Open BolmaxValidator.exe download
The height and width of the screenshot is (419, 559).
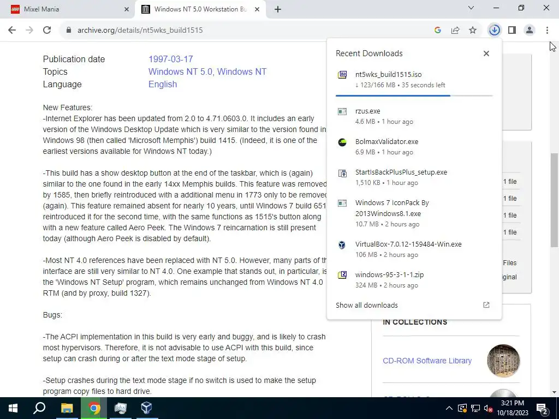(x=414, y=147)
